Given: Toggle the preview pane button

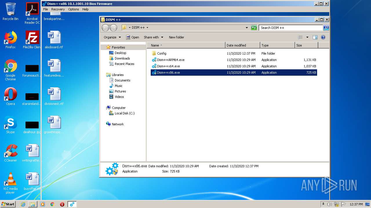Looking at the screenshot, I should 315,37.
